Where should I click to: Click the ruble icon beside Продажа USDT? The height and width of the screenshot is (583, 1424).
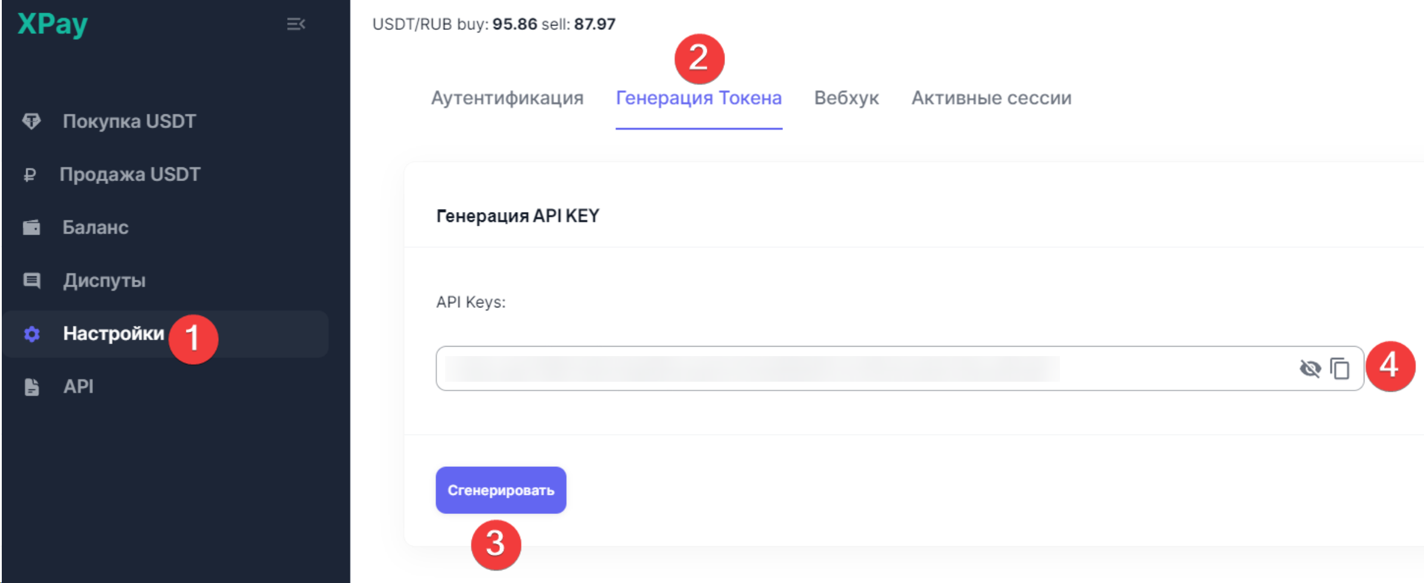30,175
